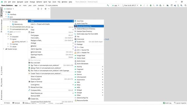The width and height of the screenshot is (187, 105).
Task: Click Optimize Imports entry
Action: (x=51, y=55)
